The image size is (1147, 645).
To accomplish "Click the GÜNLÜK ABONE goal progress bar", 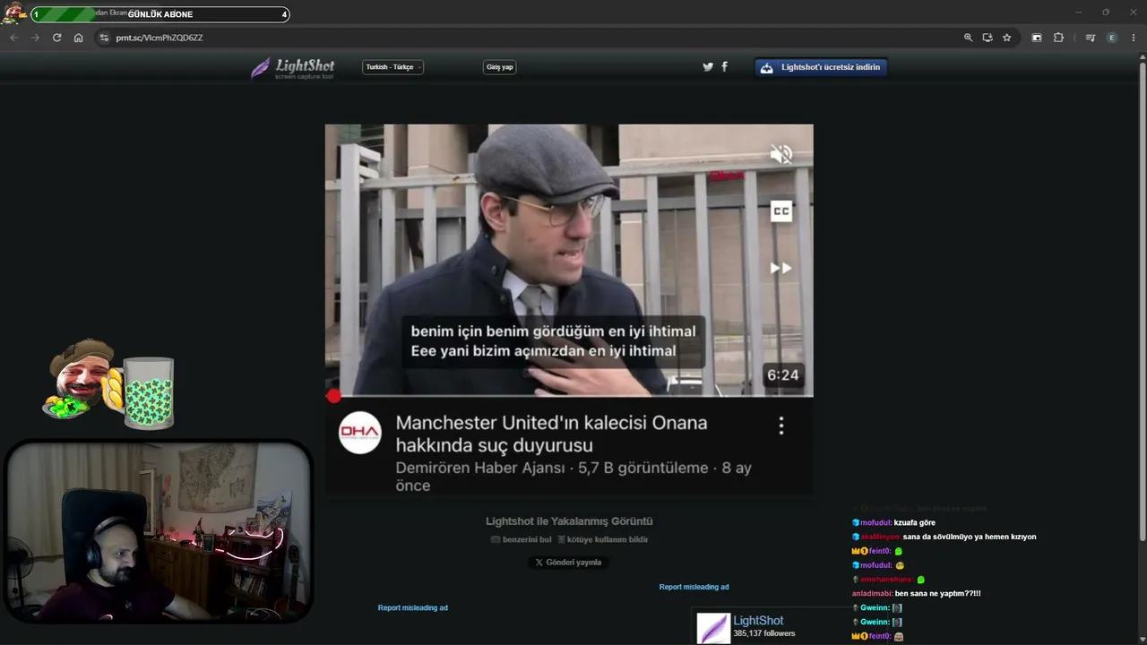I will coord(160,14).
